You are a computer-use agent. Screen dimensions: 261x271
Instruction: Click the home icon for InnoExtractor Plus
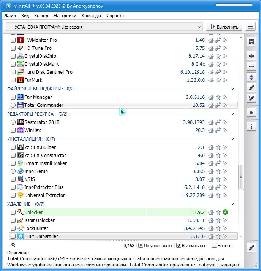pos(211,187)
